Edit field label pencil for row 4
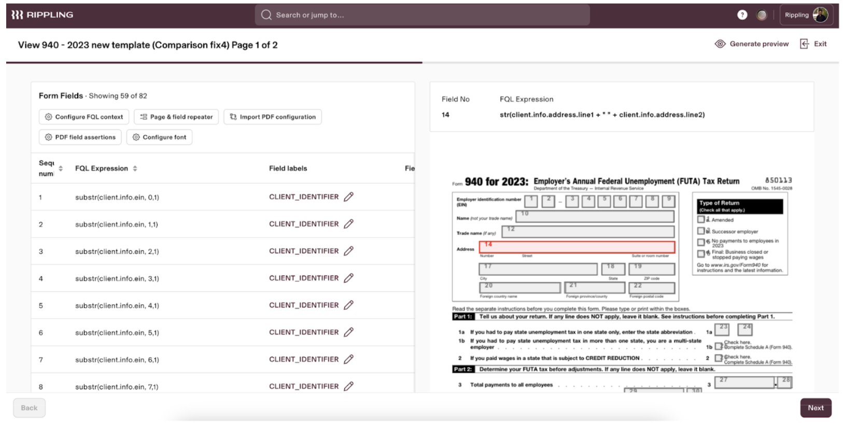The height and width of the screenshot is (424, 843). [x=349, y=278]
